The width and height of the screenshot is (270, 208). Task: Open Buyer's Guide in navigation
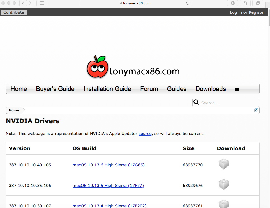tap(55, 89)
